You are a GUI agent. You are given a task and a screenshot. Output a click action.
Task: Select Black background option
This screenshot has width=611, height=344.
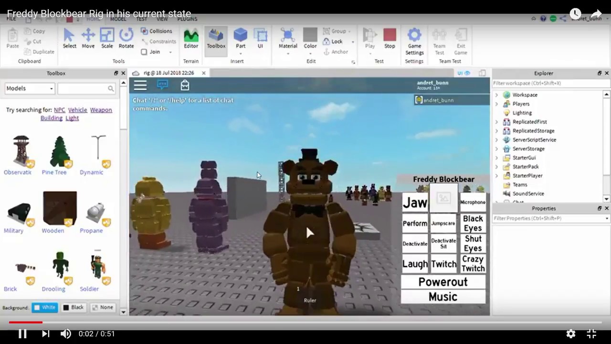click(x=74, y=308)
